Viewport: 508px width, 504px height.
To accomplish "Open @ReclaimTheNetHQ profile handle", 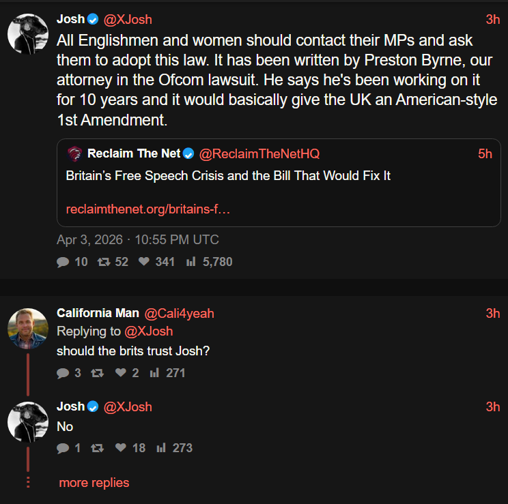I will (x=259, y=154).
